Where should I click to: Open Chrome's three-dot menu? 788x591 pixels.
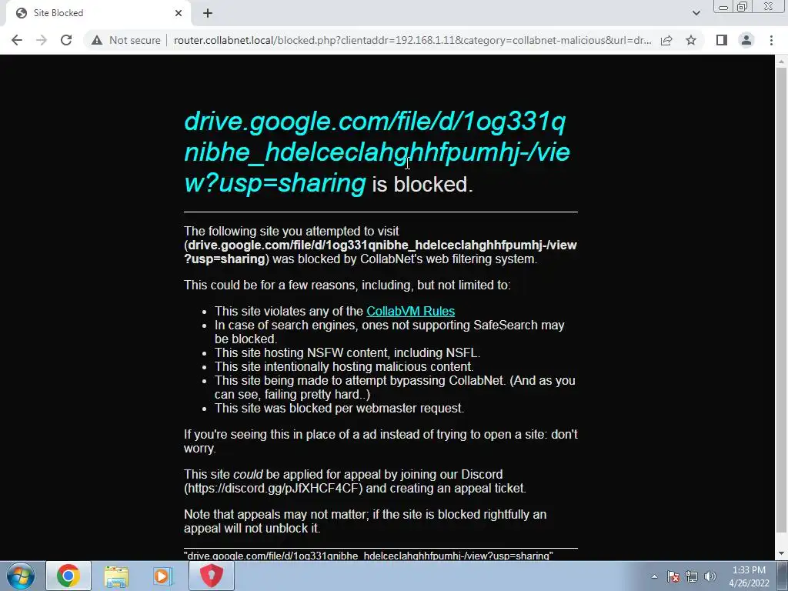[771, 40]
